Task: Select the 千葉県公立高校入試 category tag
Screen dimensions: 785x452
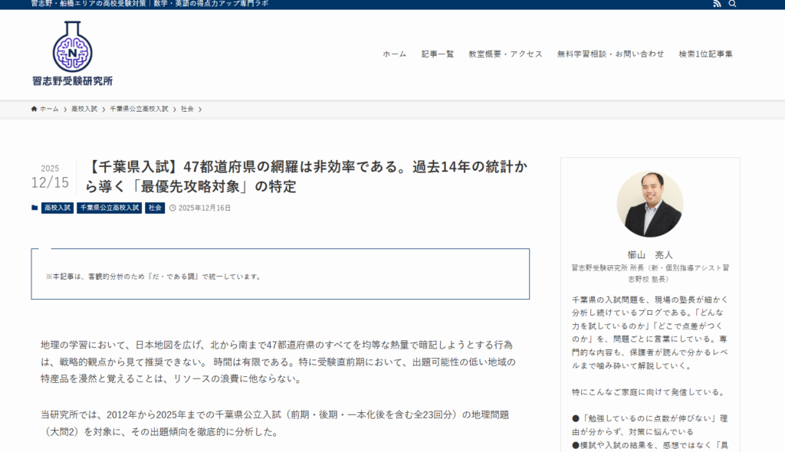Action: (109, 208)
